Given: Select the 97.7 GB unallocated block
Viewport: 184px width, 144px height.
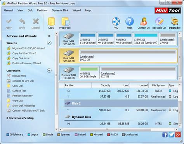Looking at the screenshot, I should [x=138, y=73].
